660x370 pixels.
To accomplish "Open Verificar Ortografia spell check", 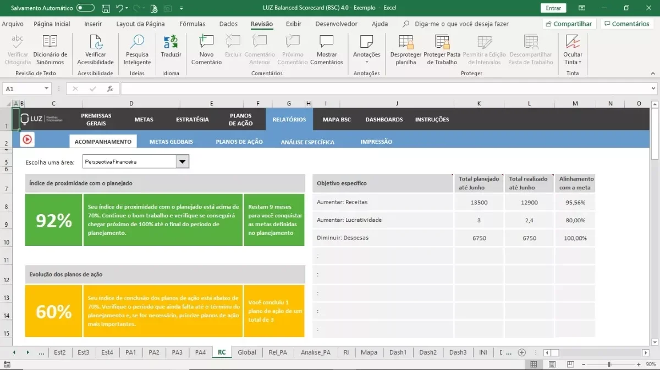I will click(x=18, y=49).
